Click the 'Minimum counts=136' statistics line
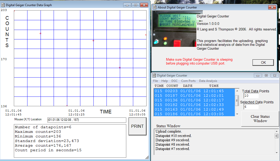The height and width of the screenshot is (161, 280). pos(38,136)
